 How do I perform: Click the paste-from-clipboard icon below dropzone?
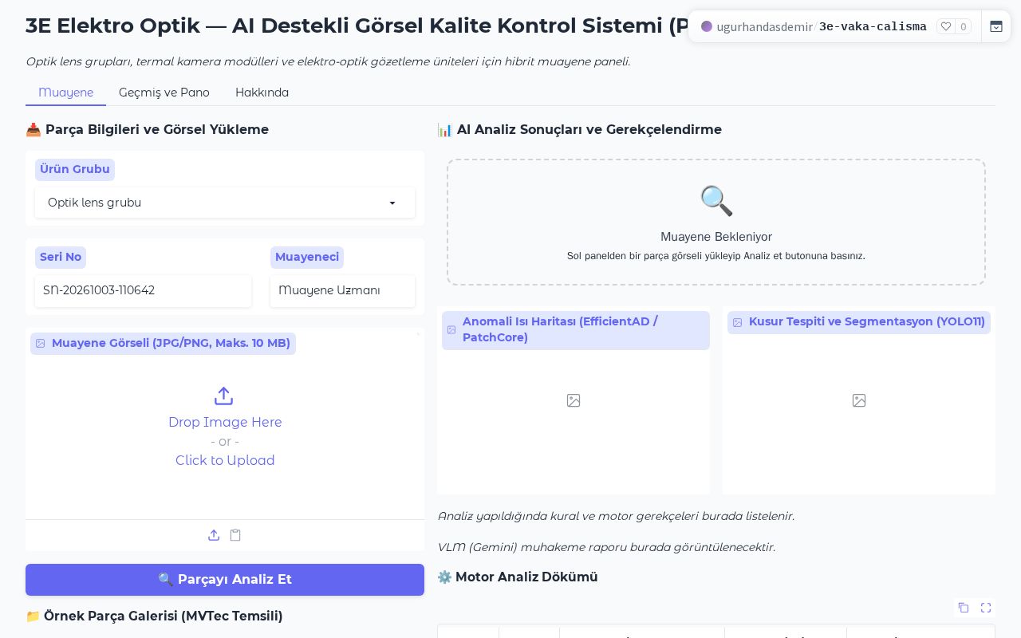tap(235, 535)
